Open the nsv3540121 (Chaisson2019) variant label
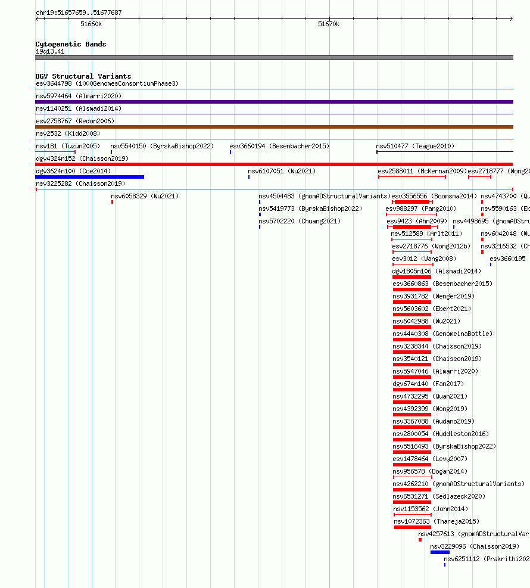 point(437,359)
